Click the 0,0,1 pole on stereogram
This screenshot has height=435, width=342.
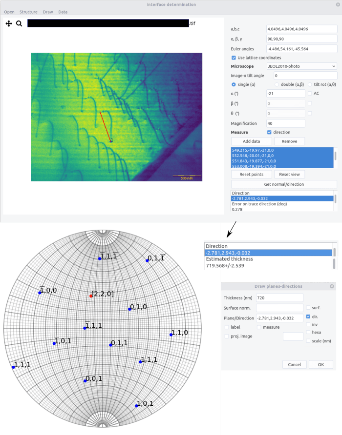(85, 380)
